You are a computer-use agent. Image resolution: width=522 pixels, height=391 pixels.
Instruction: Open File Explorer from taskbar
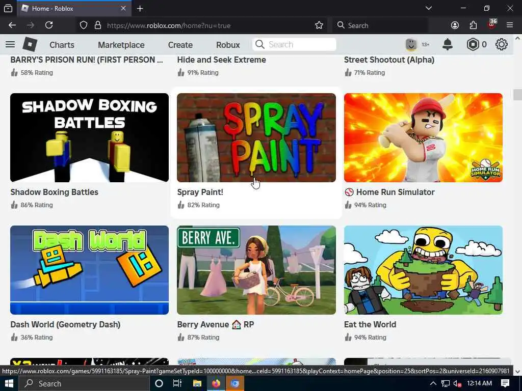(197, 383)
